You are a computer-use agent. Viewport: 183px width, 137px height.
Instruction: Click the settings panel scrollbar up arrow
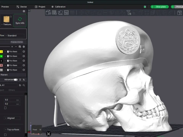point(26,94)
